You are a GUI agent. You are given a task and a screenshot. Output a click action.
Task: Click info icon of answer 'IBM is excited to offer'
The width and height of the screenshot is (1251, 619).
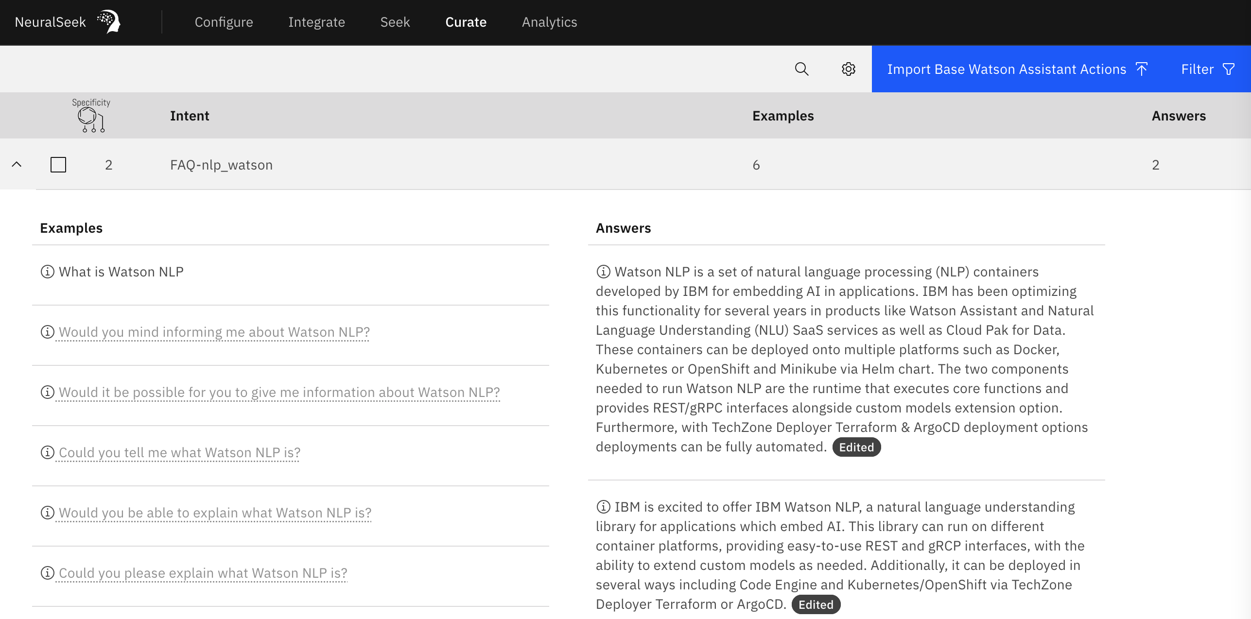603,507
